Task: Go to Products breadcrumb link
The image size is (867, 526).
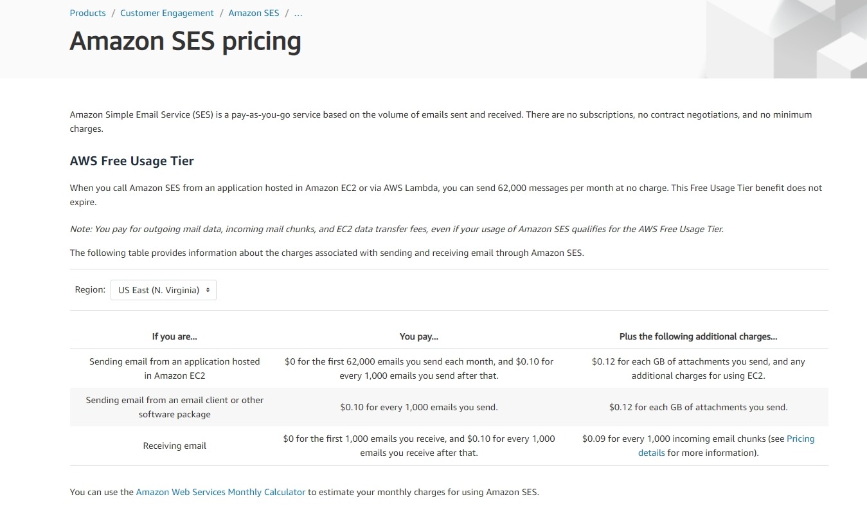Action: tap(87, 13)
